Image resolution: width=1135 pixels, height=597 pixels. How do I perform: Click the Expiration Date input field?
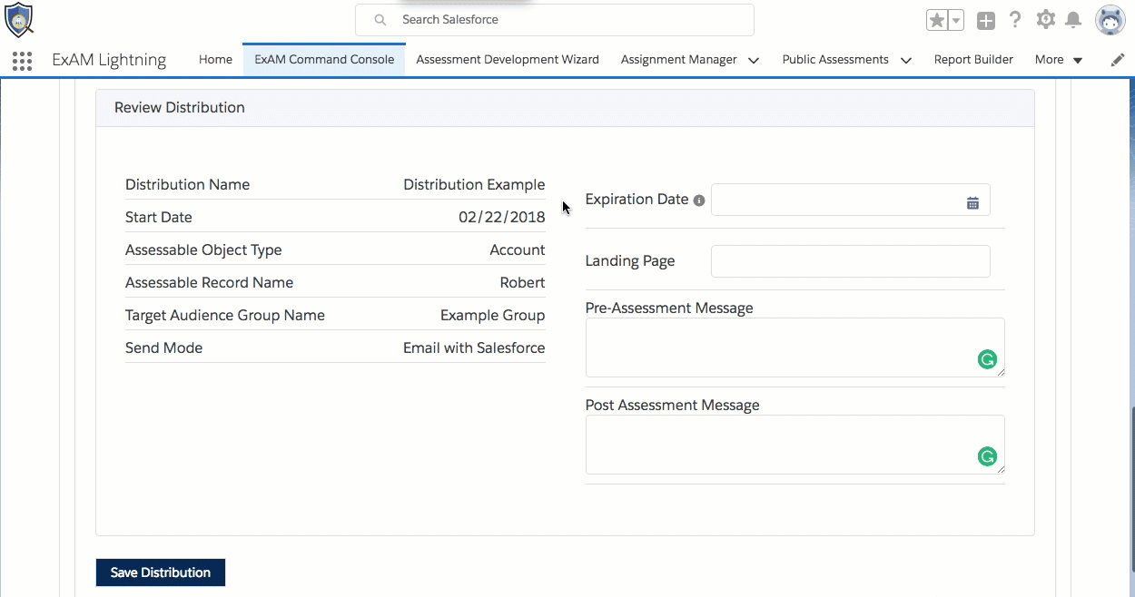pyautogui.click(x=851, y=200)
